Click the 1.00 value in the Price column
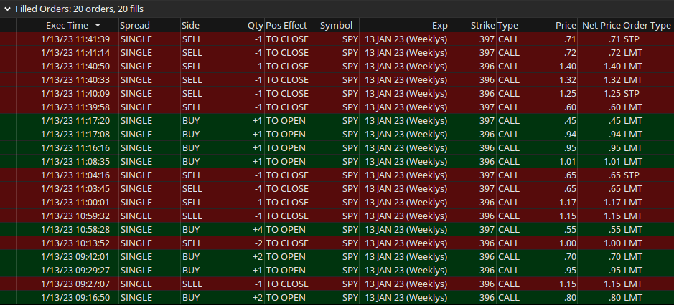This screenshot has height=305, width=674. (567, 243)
